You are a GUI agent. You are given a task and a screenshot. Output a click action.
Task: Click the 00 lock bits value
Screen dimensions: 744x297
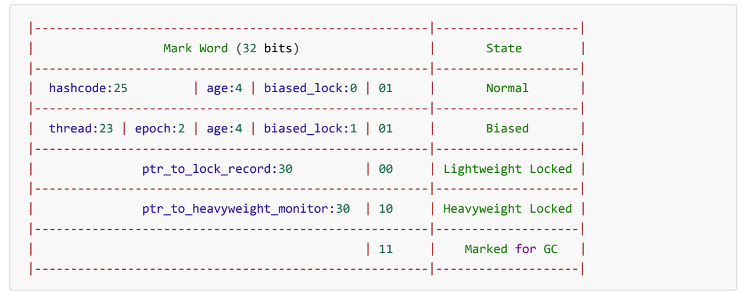[386, 169]
